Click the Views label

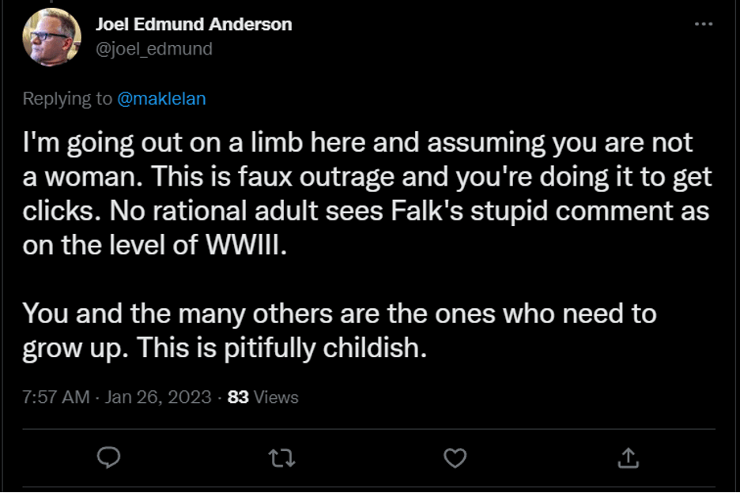pos(276,397)
